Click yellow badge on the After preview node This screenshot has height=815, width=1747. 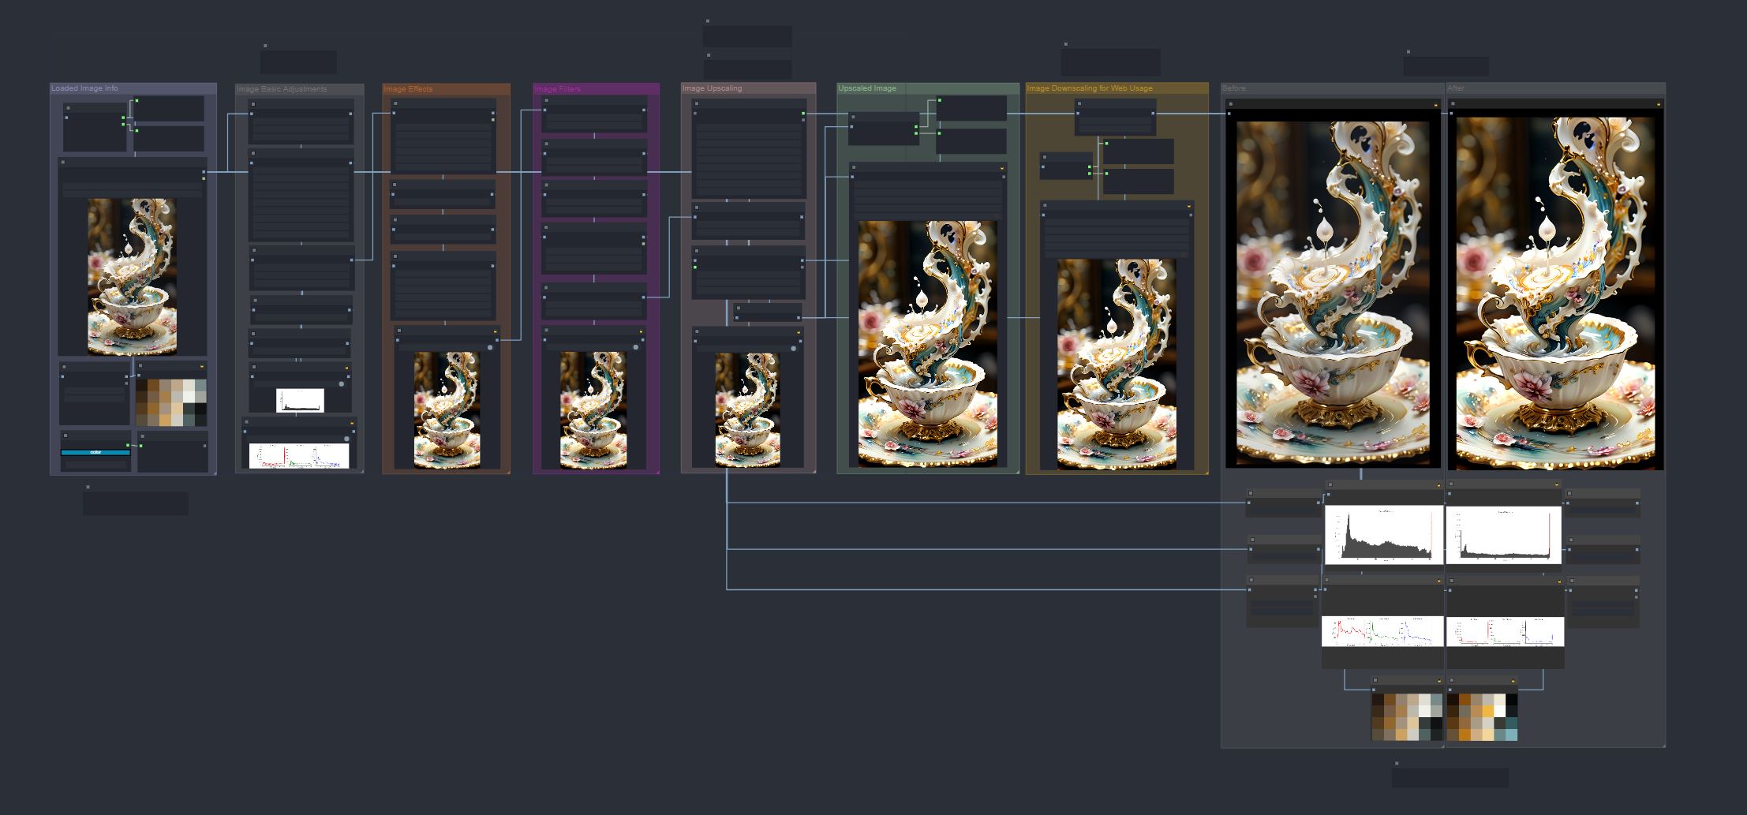coord(1659,104)
